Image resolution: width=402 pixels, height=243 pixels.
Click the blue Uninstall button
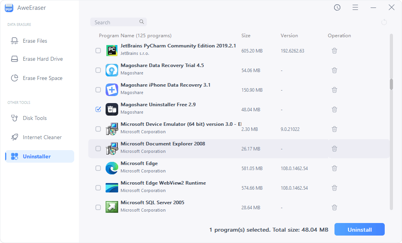click(360, 229)
